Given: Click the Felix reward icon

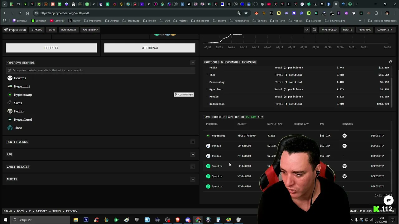Looking at the screenshot, I should tap(10, 111).
